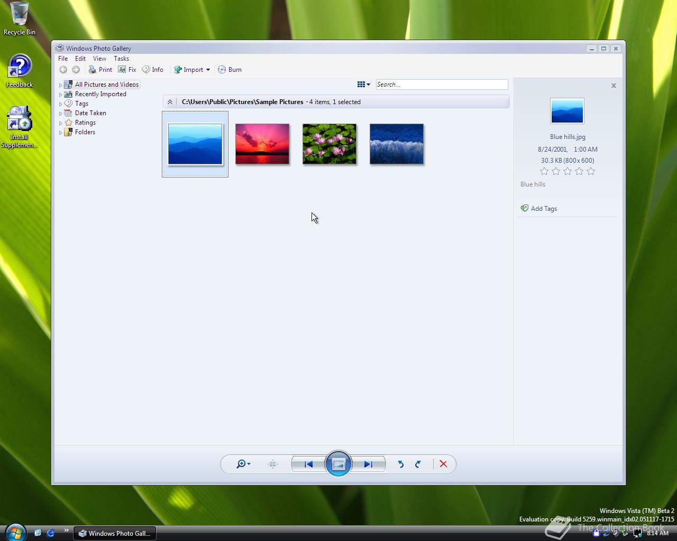
Task: Collapse the Sample Pictures group header
Action: [170, 102]
